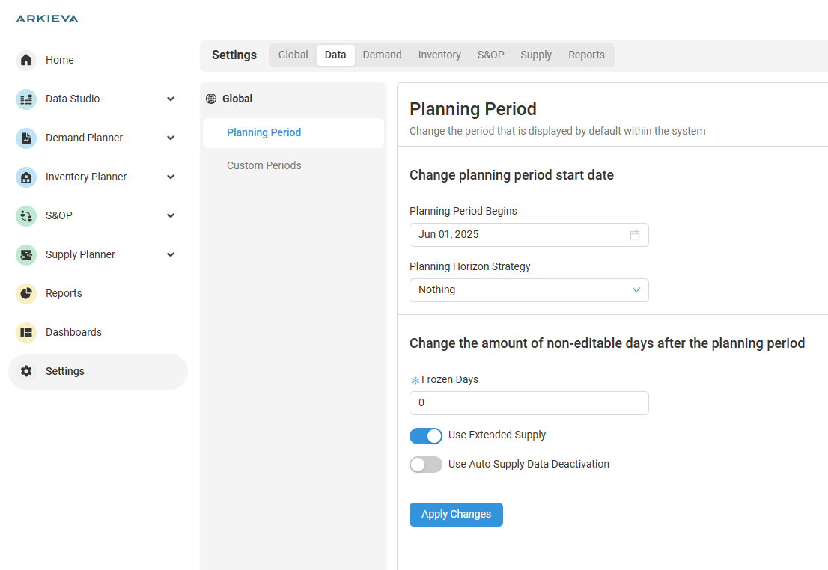Expand the Data Studio submenu chevron
The image size is (828, 570).
point(171,99)
